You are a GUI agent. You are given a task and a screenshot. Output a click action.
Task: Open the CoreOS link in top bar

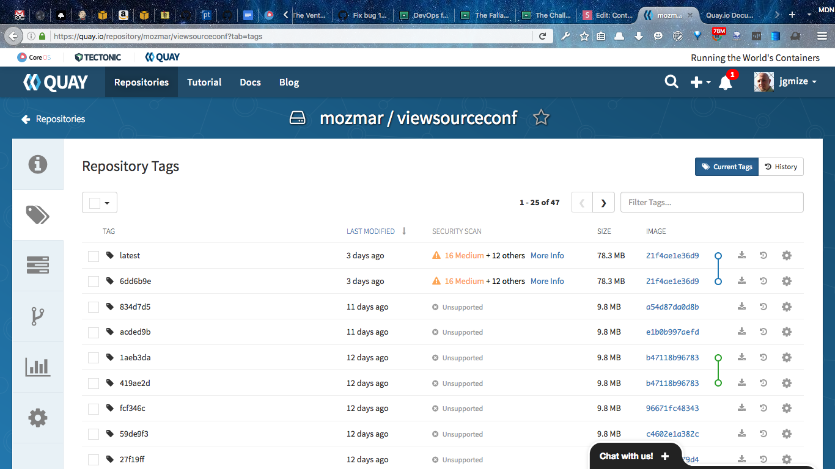pos(34,57)
